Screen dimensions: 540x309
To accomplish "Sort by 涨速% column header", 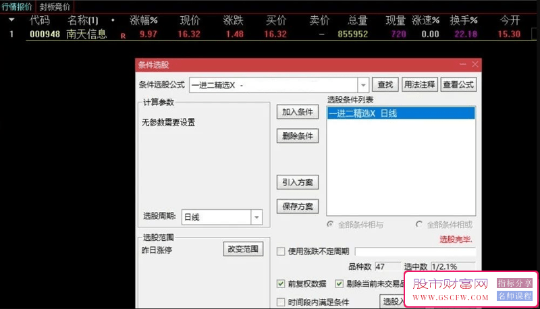I will click(426, 20).
